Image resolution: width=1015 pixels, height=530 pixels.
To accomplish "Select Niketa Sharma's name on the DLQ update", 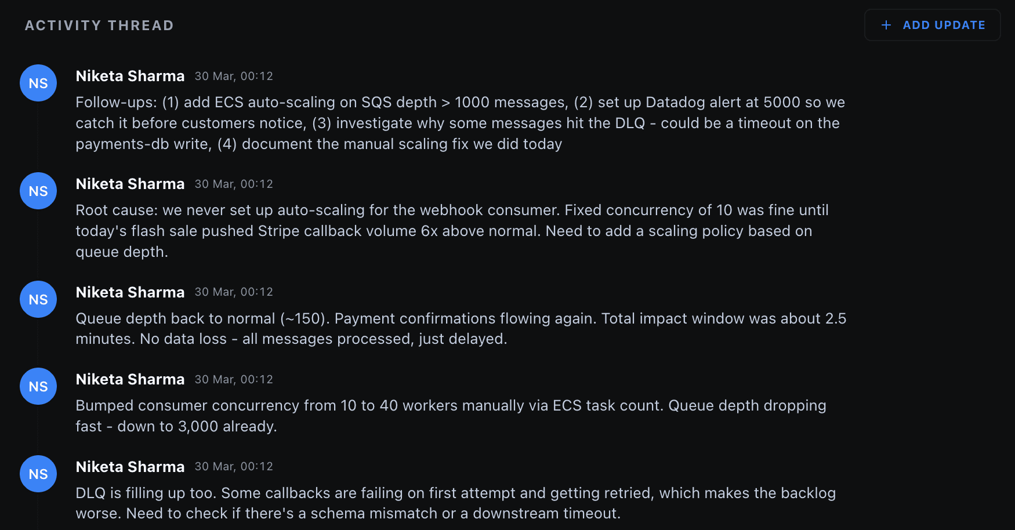I will [130, 466].
